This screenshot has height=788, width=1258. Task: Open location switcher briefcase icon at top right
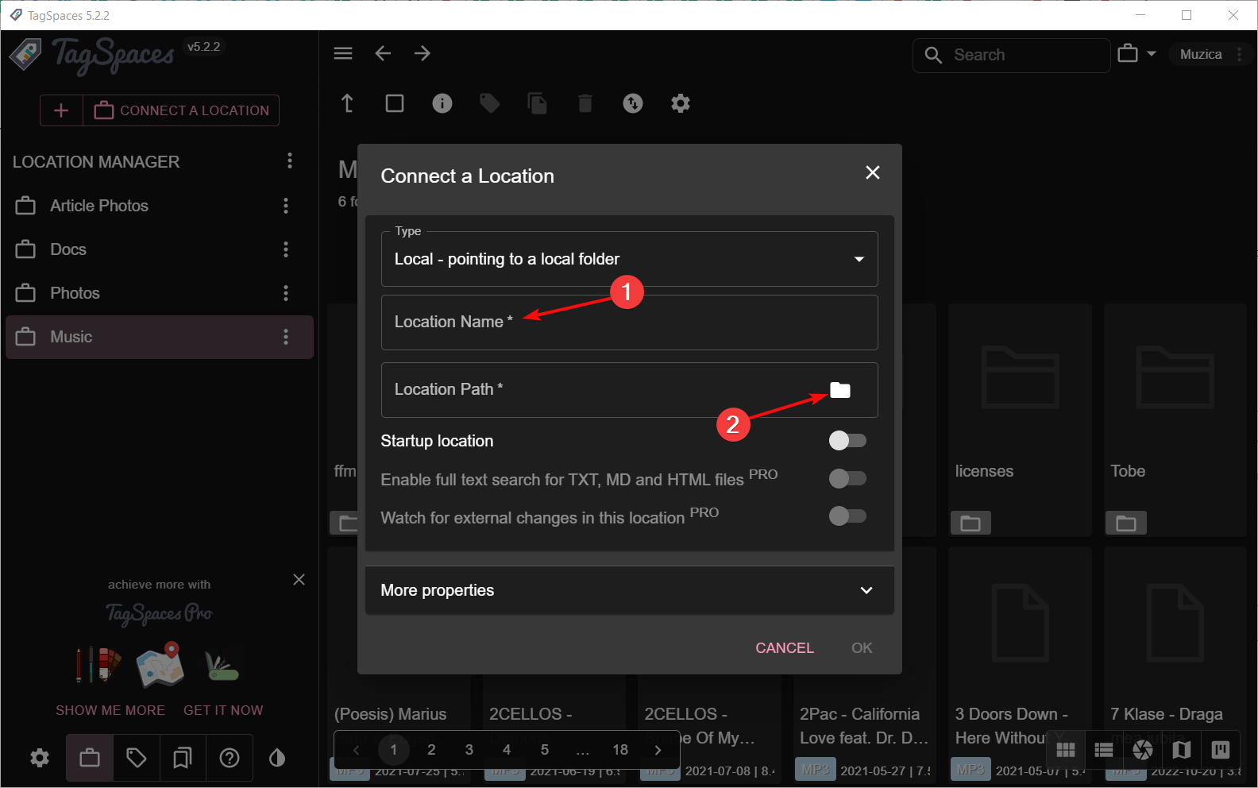point(1128,54)
